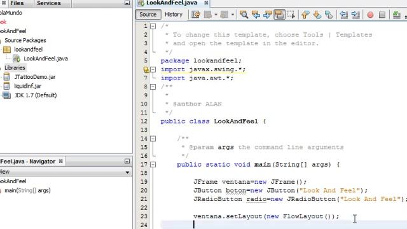
Task: Click first gray back-navigation toolbar icon
Action: coord(208,15)
